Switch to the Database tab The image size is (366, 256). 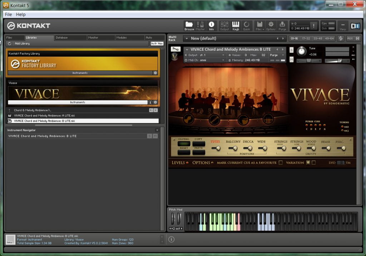pyautogui.click(x=70, y=37)
